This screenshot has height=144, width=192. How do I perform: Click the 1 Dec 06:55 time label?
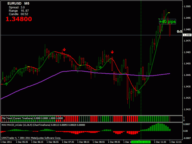coord(53,142)
